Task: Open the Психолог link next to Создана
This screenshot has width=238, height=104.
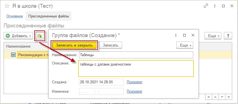Action: click(135, 82)
